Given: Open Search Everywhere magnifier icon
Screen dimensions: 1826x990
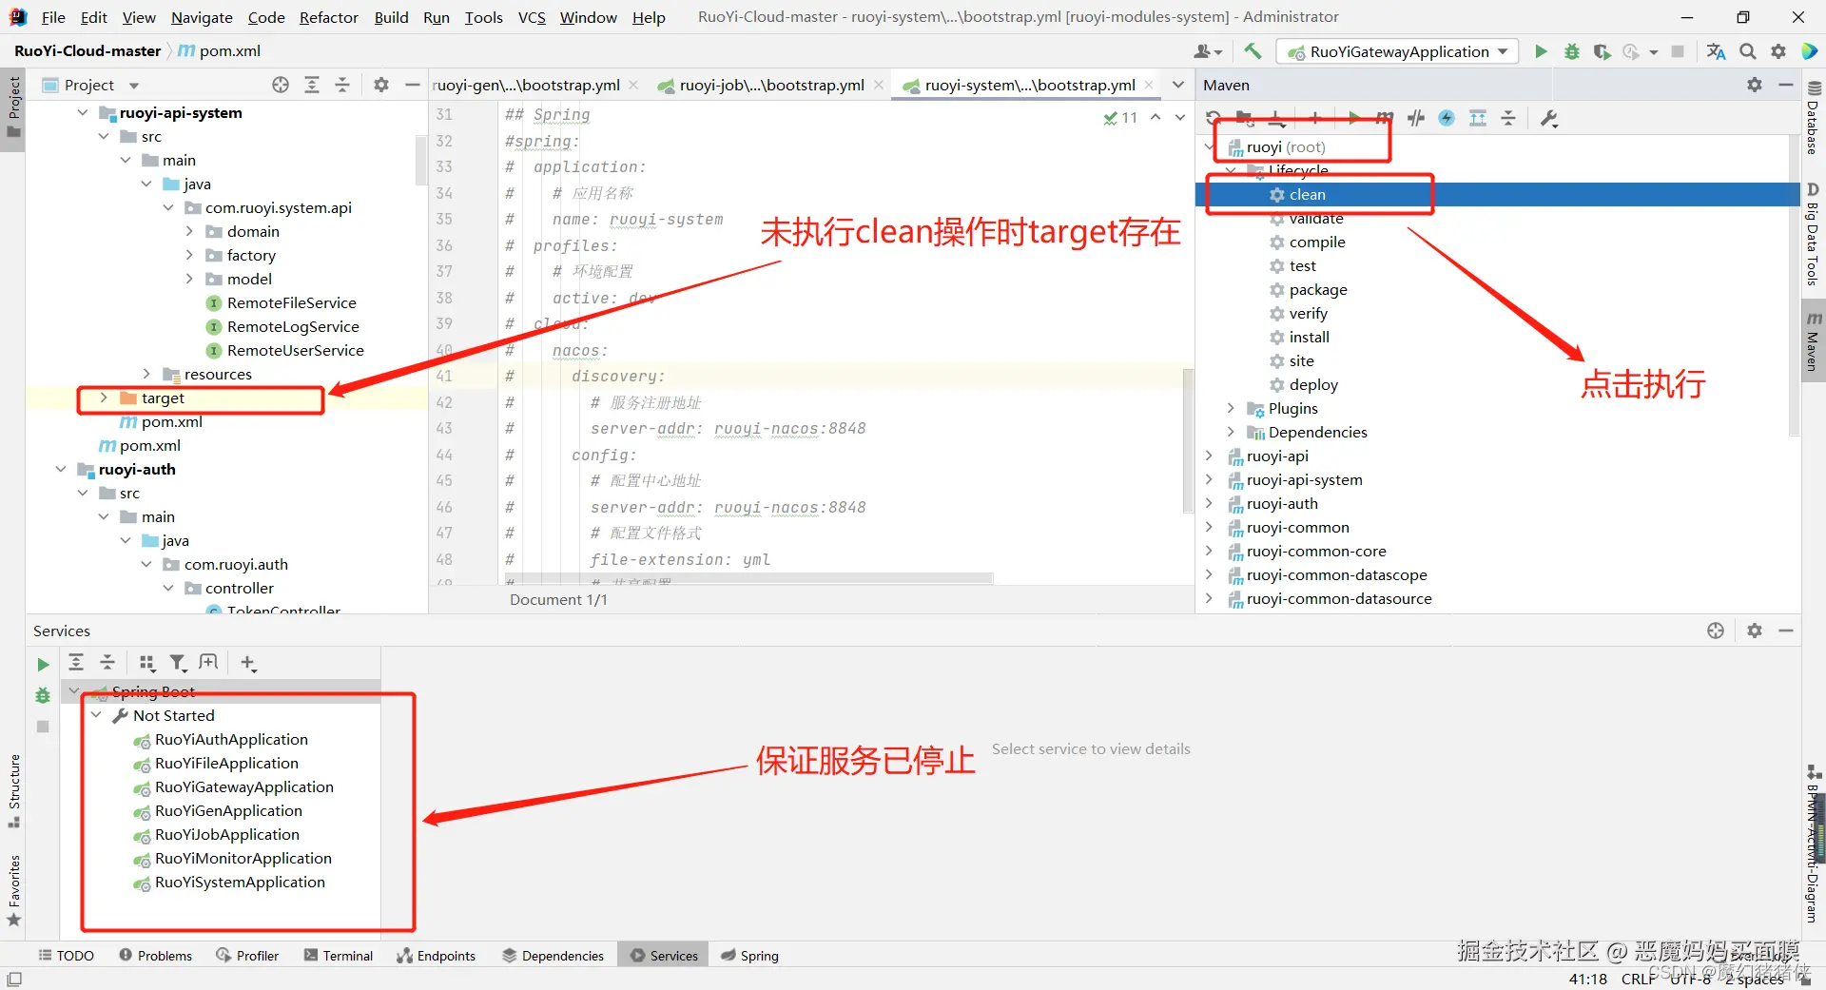Looking at the screenshot, I should tap(1748, 51).
